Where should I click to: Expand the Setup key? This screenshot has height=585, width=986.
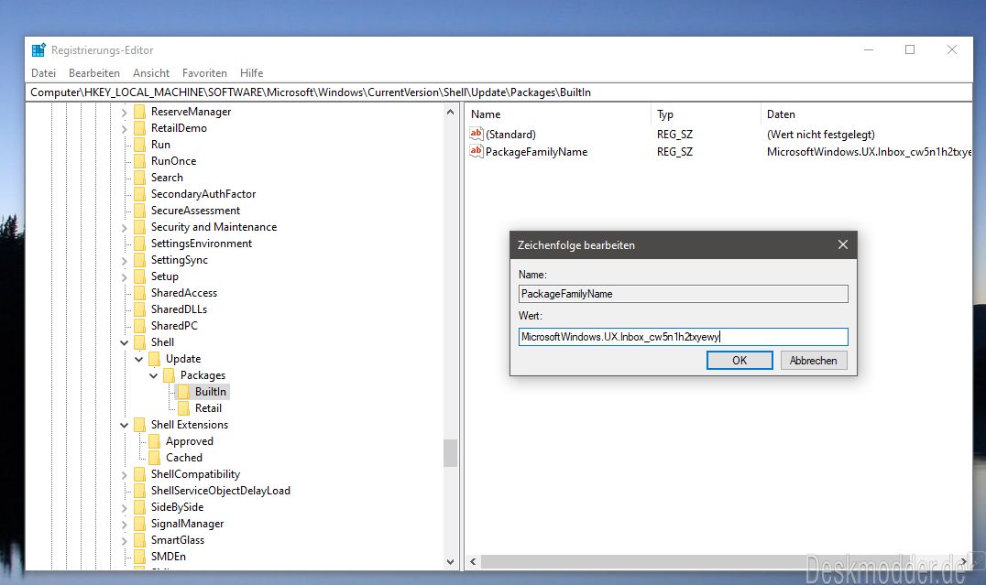click(x=124, y=277)
